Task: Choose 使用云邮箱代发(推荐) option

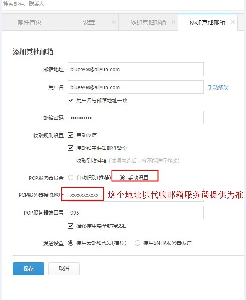Action: (x=70, y=243)
